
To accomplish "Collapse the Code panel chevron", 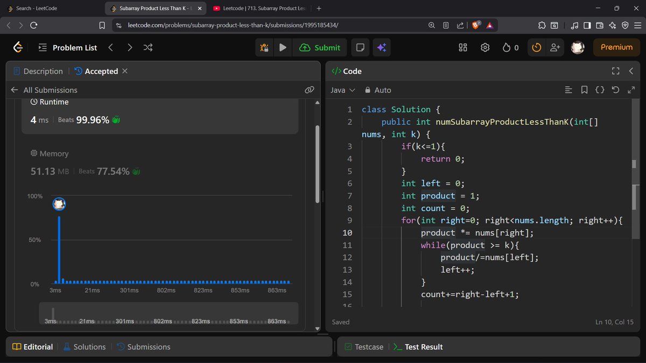I will click(x=632, y=71).
